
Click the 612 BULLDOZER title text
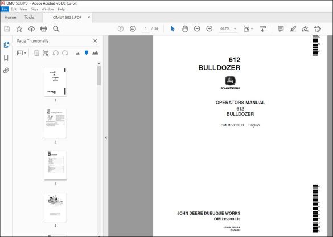(219, 64)
